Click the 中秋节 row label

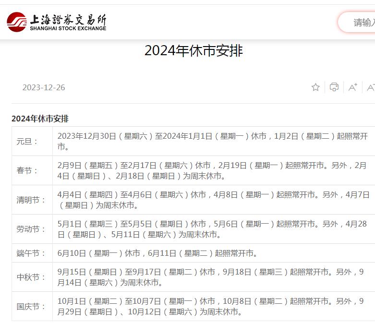pos(31,277)
